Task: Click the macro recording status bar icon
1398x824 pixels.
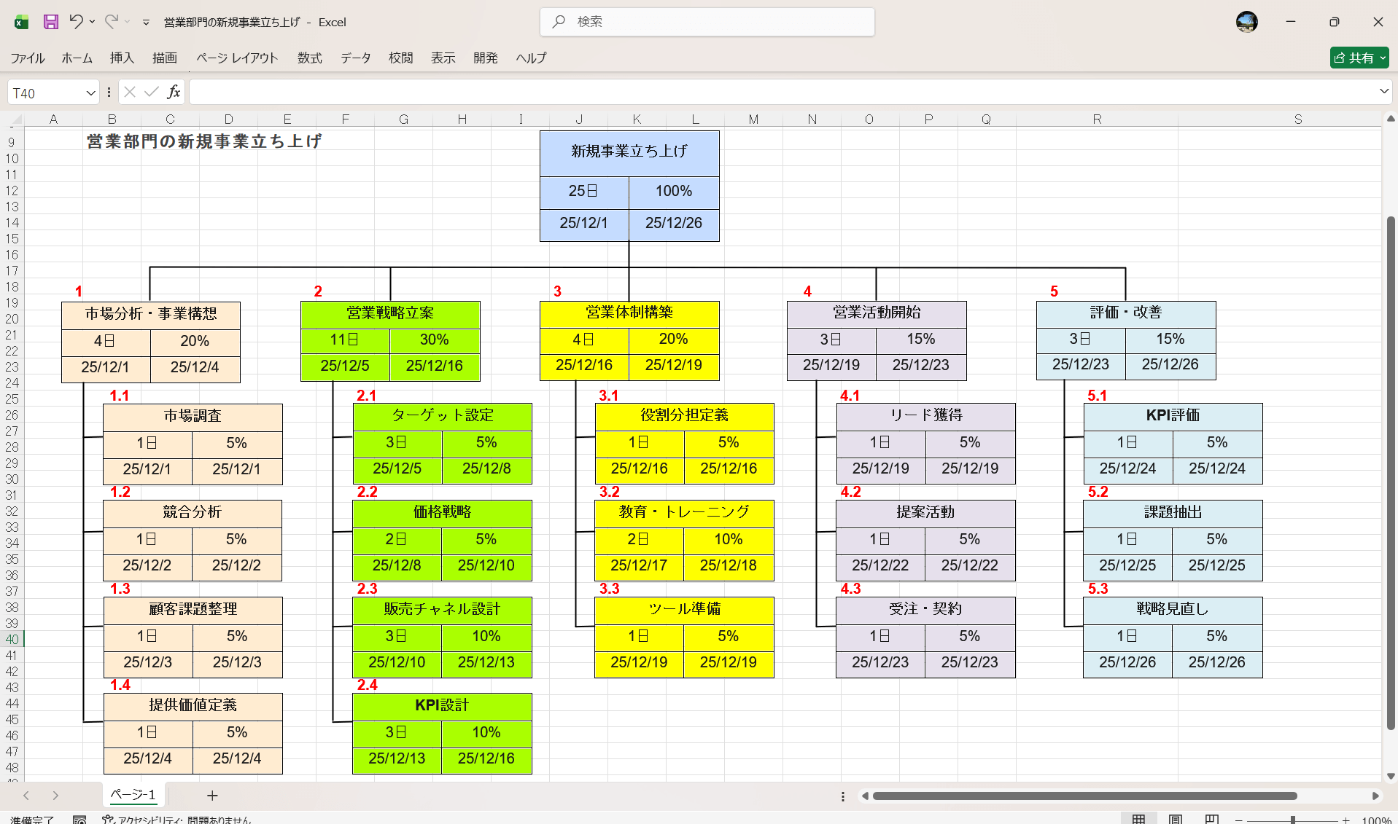Action: (x=79, y=820)
